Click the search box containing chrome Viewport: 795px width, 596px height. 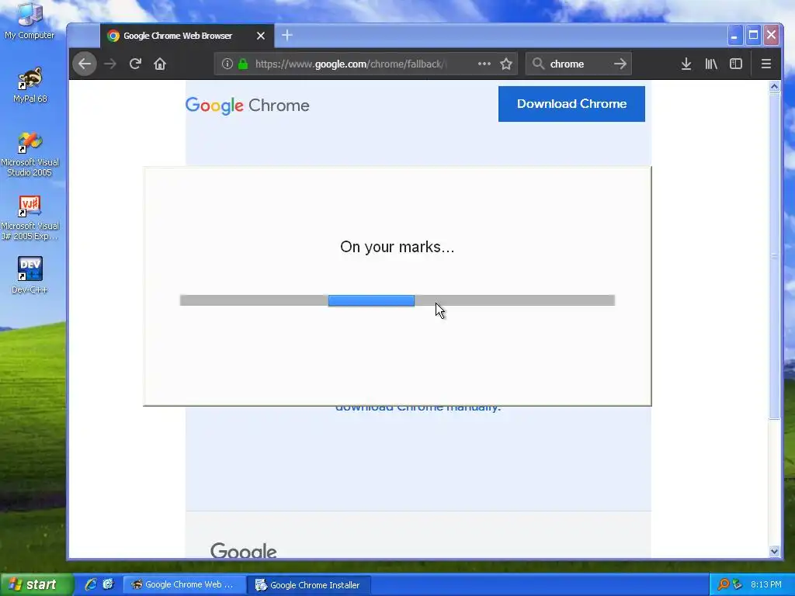tap(578, 64)
